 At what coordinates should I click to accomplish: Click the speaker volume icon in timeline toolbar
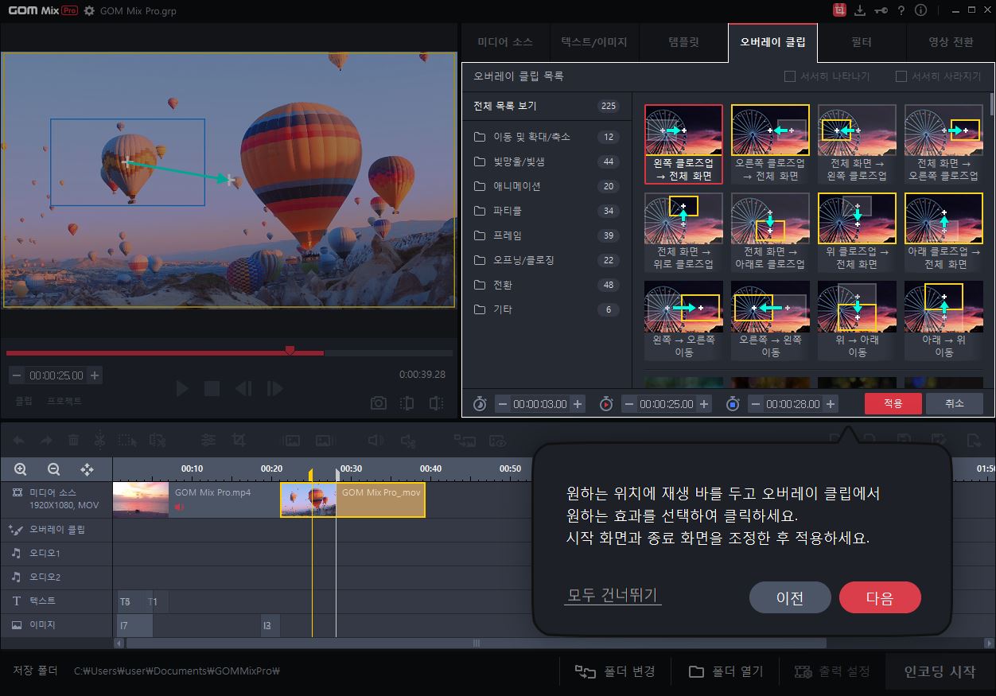(376, 440)
